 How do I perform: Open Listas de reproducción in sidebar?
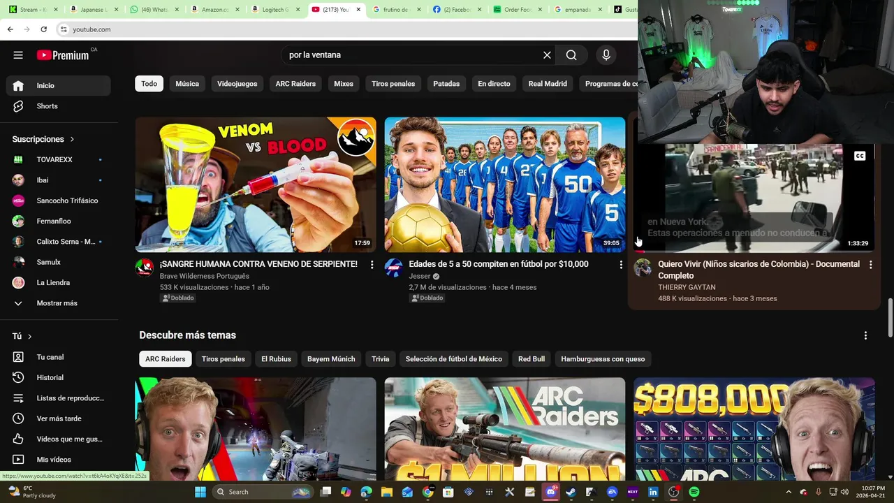[x=59, y=398]
